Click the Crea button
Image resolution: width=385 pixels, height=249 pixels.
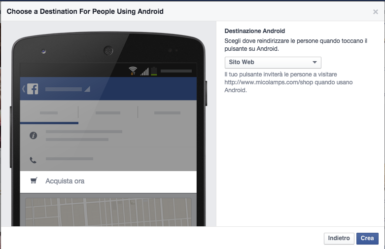(367, 238)
